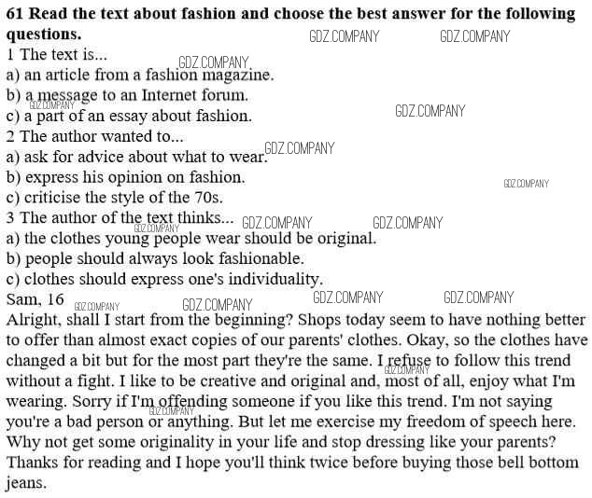This screenshot has width=592, height=498.
Task: Click the GDZ.COMPANY watermark beside "what to wear"
Action: (x=299, y=148)
